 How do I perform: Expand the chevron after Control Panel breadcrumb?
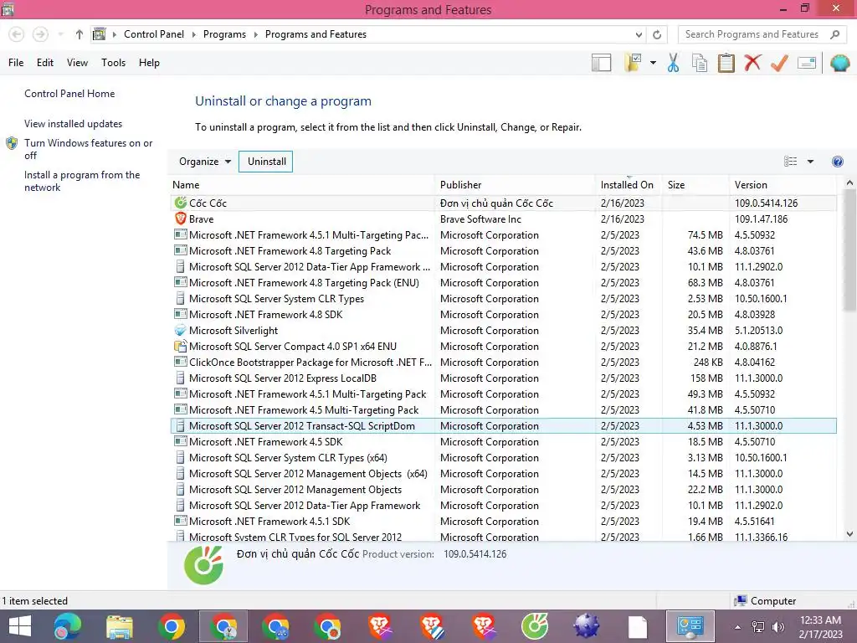pyautogui.click(x=193, y=34)
